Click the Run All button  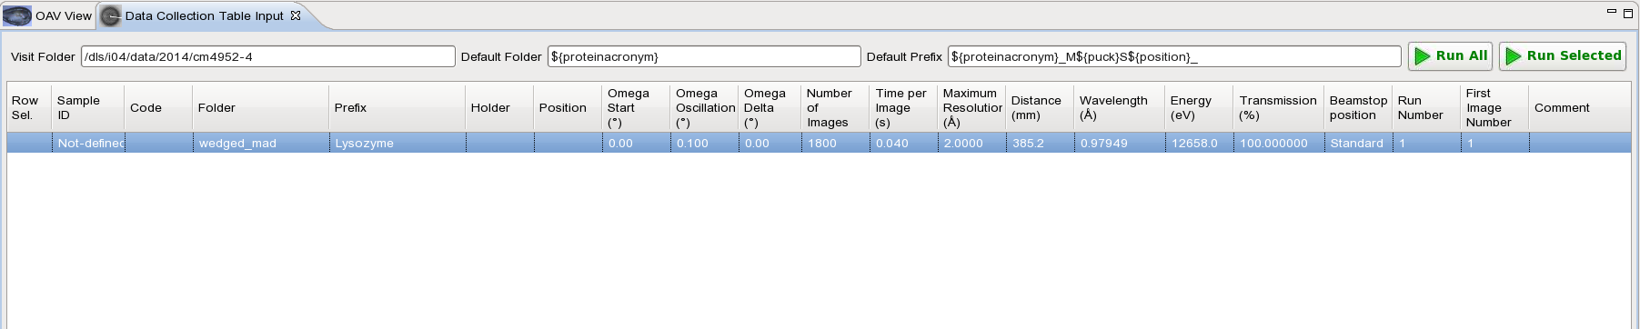coord(1450,56)
